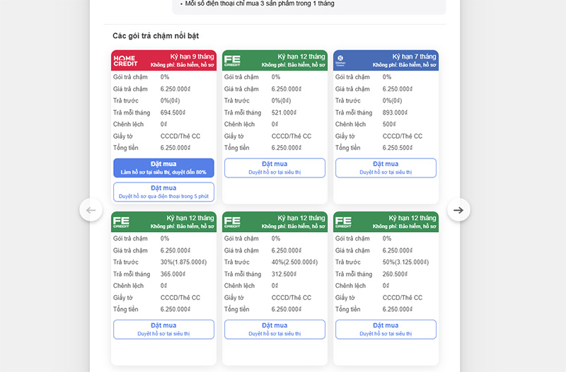The height and width of the screenshot is (372, 566).
Task: Click the Shinhan Finance logo
Action: 340,60
